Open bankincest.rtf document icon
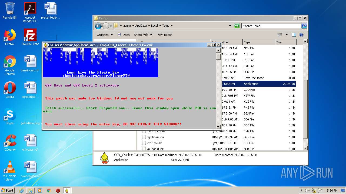Screen dimensions: 346x194 (30, 64)
